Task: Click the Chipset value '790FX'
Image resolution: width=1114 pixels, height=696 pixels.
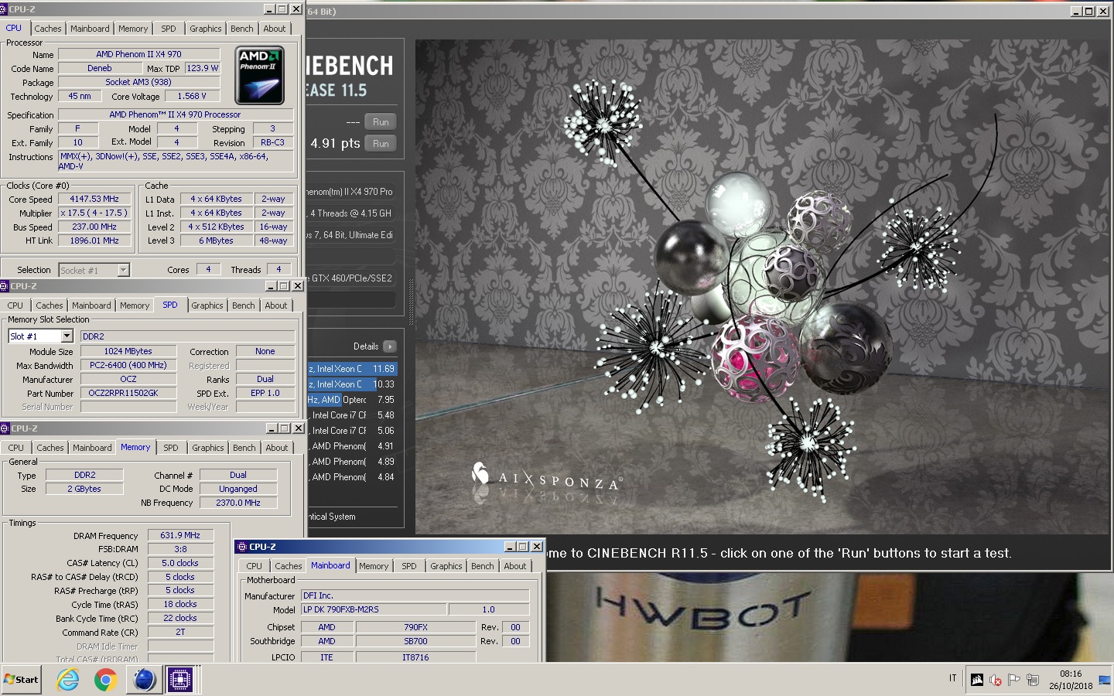Action: click(415, 627)
